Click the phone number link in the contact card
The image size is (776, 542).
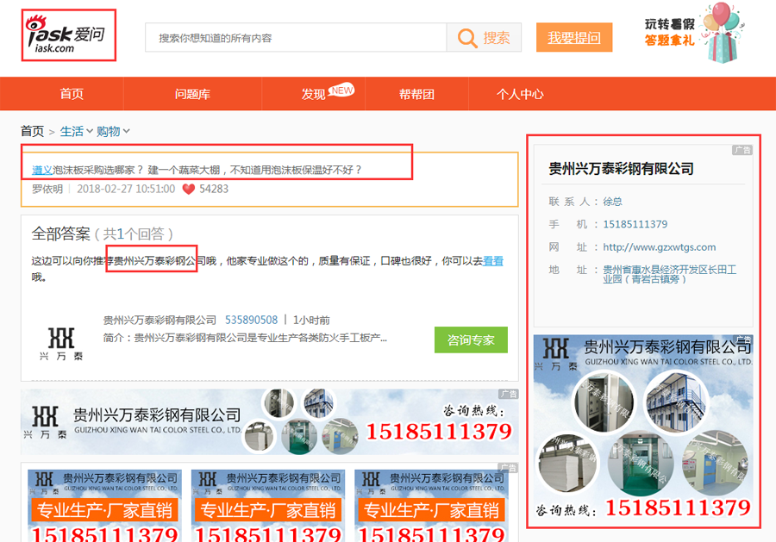pyautogui.click(x=635, y=225)
